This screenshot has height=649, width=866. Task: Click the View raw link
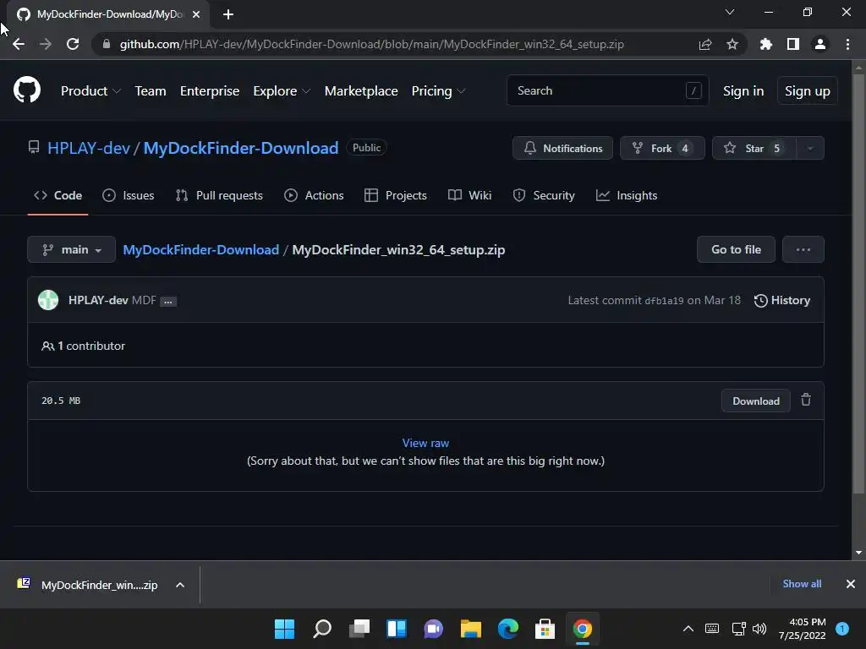coord(425,443)
